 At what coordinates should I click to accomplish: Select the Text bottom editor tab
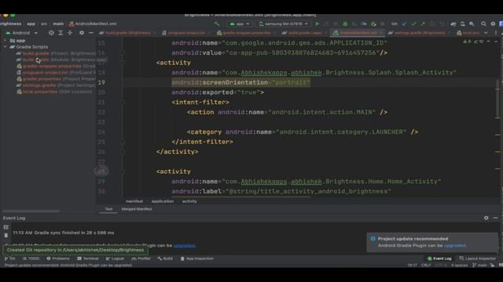tap(108, 209)
